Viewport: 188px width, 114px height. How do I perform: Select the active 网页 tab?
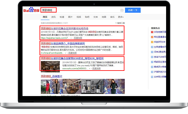tap(45, 17)
